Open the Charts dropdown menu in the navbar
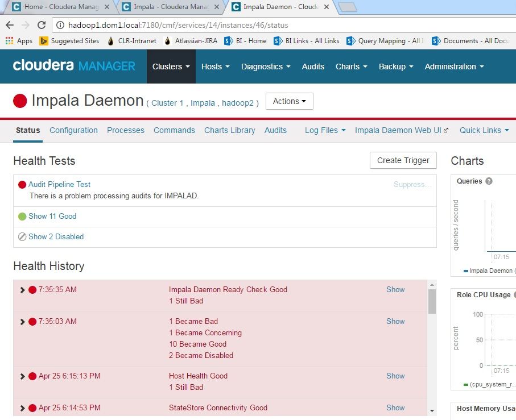 point(351,66)
